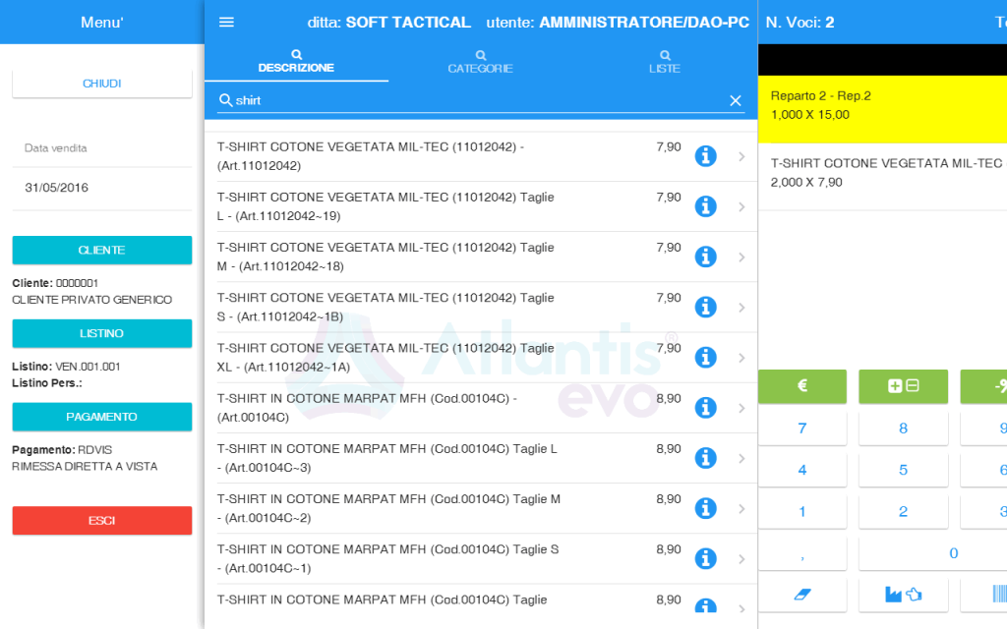Show info for first T-SHIRT COTONE VEGETATA item
1007x629 pixels.
(x=705, y=156)
